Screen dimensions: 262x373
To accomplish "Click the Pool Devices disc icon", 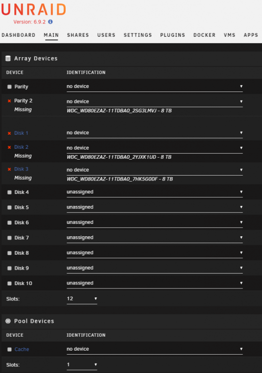I will [8, 321].
